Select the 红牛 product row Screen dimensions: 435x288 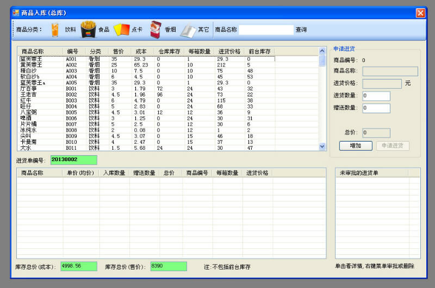point(27,100)
